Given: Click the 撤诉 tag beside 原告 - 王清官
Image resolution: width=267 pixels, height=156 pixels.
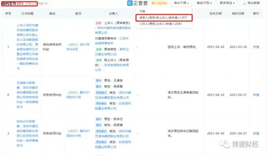Looking at the screenshot, I should 98,81.
